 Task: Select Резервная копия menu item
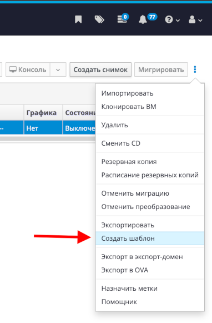[x=150, y=162]
